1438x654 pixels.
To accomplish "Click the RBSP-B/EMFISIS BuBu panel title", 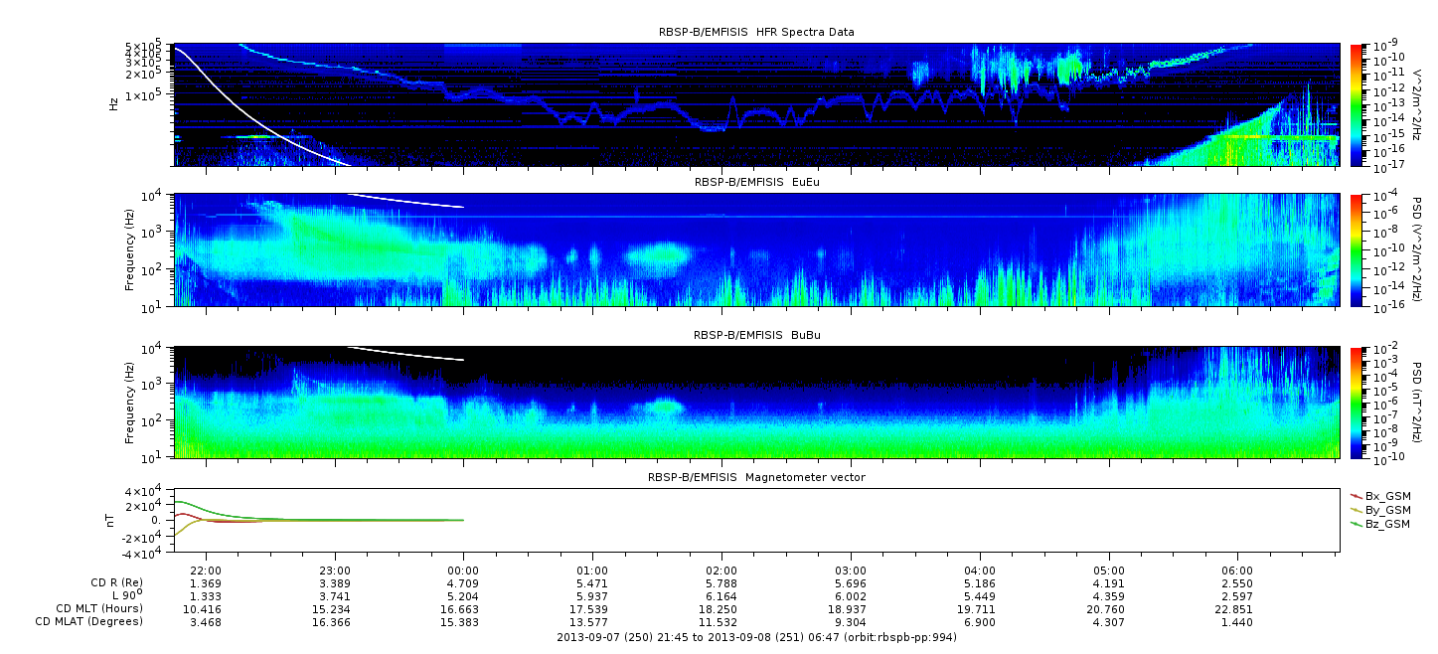I will pyautogui.click(x=756, y=335).
